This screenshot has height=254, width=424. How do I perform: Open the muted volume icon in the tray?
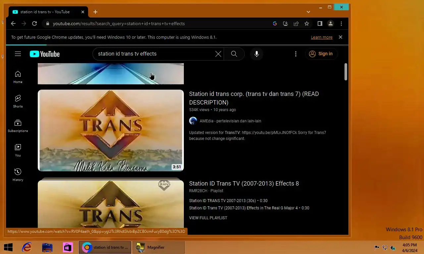pos(393,247)
